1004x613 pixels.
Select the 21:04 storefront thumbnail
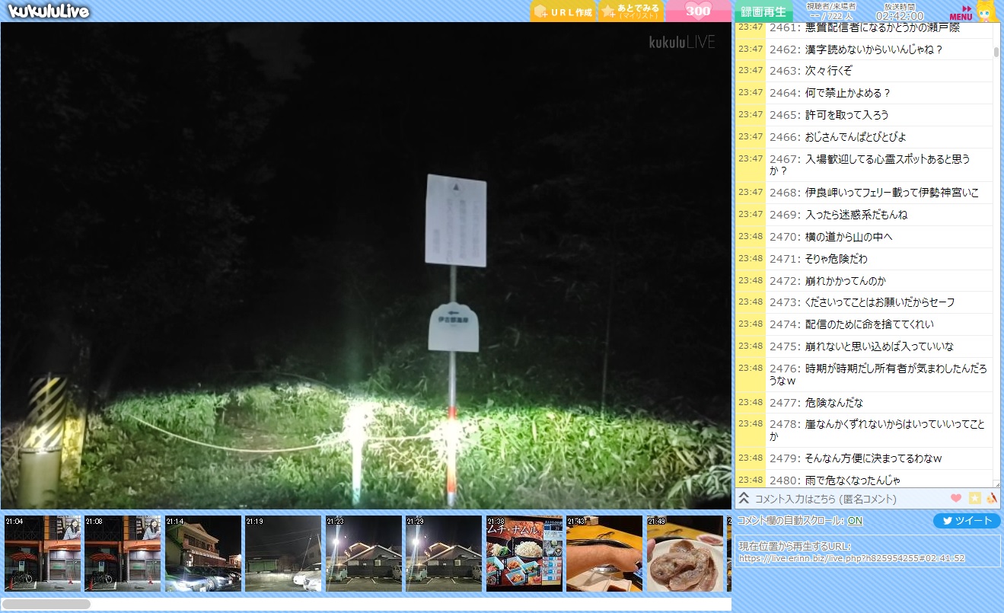pos(42,554)
